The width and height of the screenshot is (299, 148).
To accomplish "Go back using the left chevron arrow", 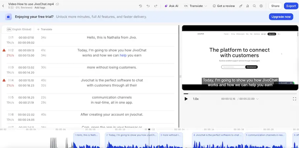I will pyautogui.click(x=3, y=6).
